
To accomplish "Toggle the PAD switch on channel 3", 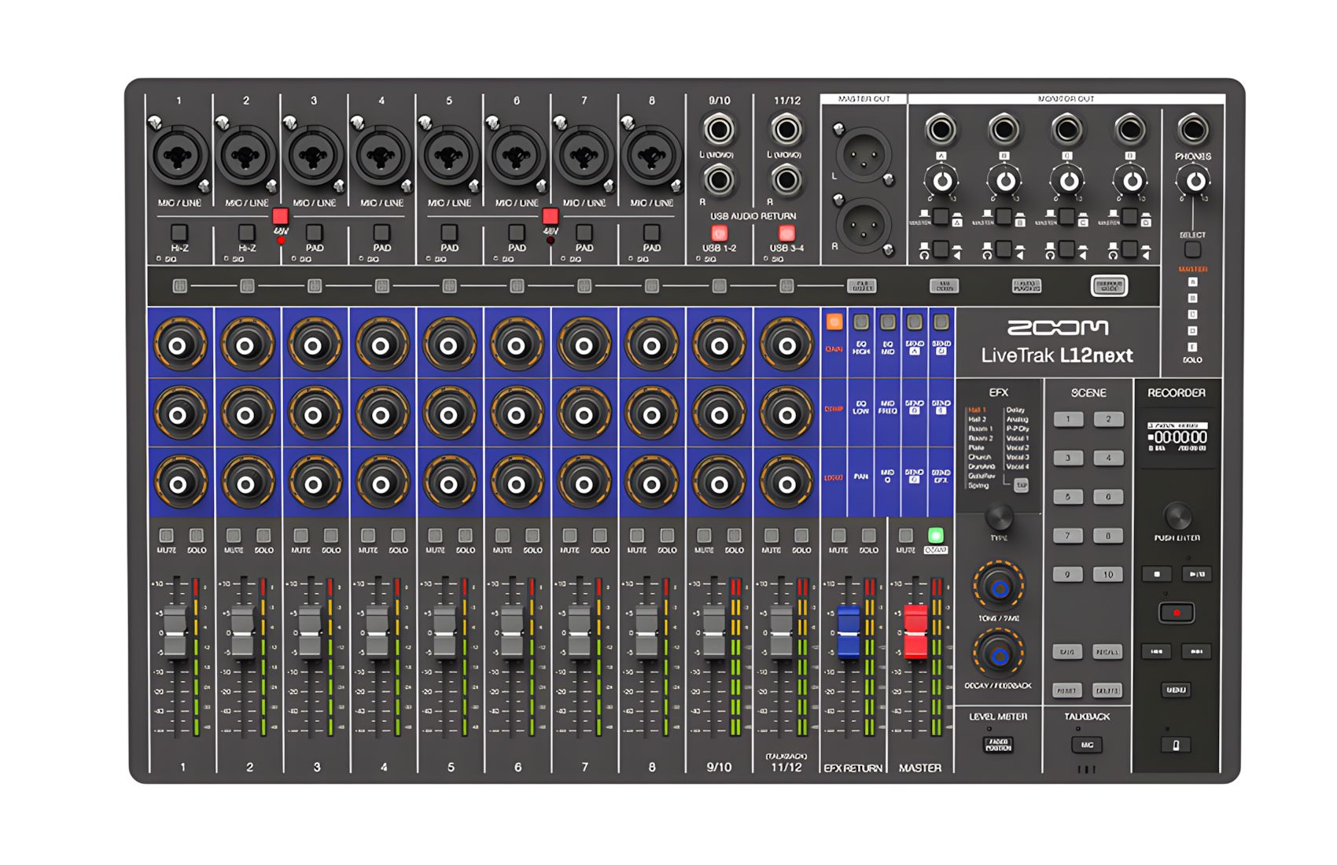I will [315, 232].
